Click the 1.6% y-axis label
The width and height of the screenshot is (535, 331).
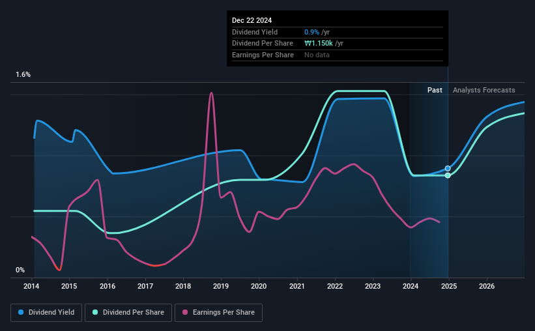pos(23,74)
